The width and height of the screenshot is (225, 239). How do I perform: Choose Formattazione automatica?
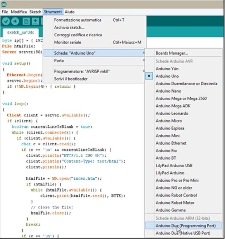click(94, 20)
